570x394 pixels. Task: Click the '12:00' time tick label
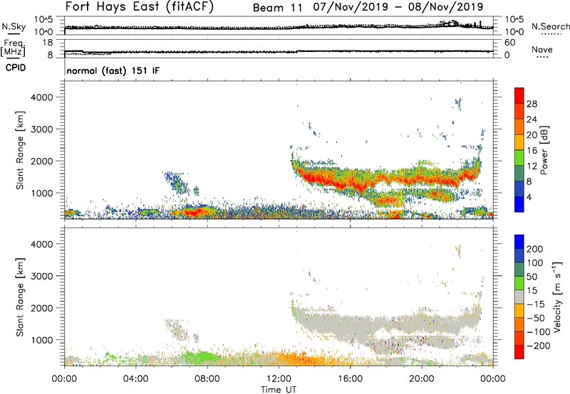coord(279,379)
